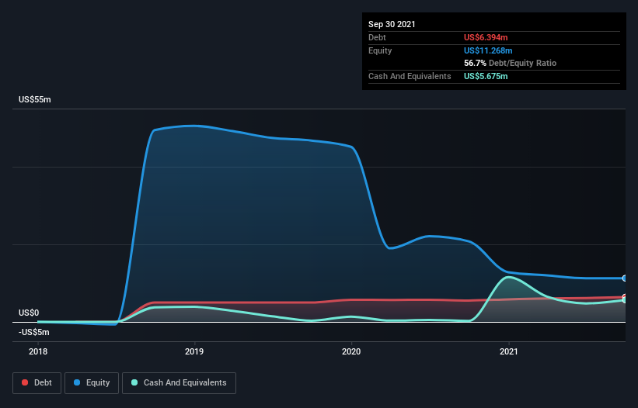Click the Sep 30 2021 tooltip date

pyautogui.click(x=392, y=24)
